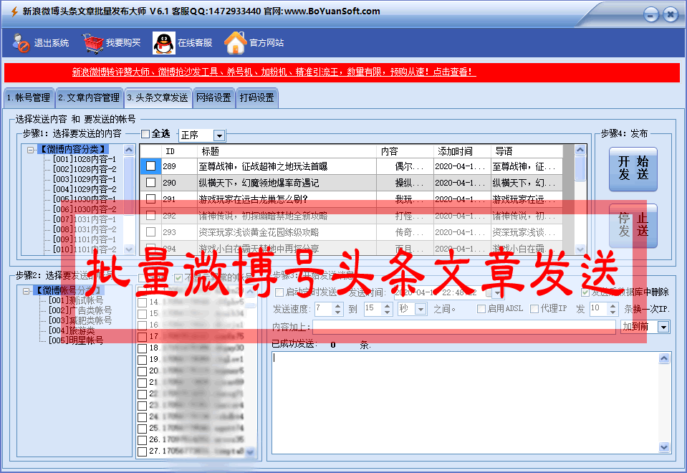
Task: Click article title 至尊战神，征战超神之地玩法首曝
Action: tap(264, 166)
